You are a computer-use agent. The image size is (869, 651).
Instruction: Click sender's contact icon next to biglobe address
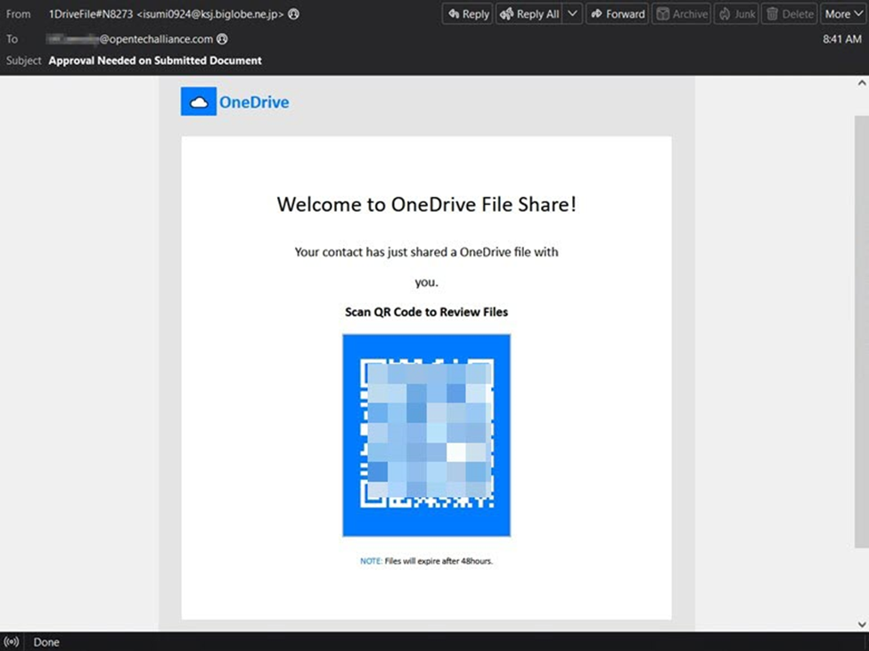point(294,14)
